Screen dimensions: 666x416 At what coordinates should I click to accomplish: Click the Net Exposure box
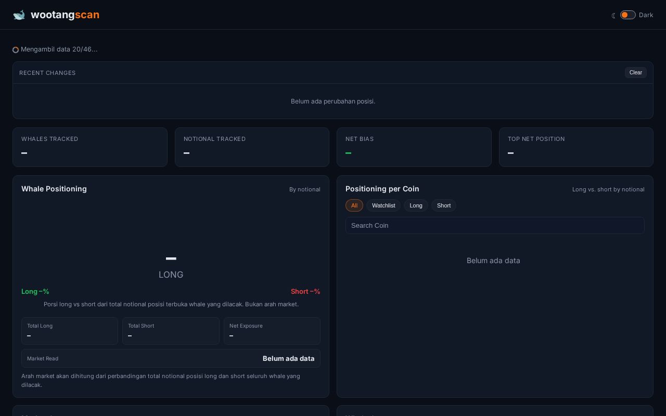click(x=272, y=331)
